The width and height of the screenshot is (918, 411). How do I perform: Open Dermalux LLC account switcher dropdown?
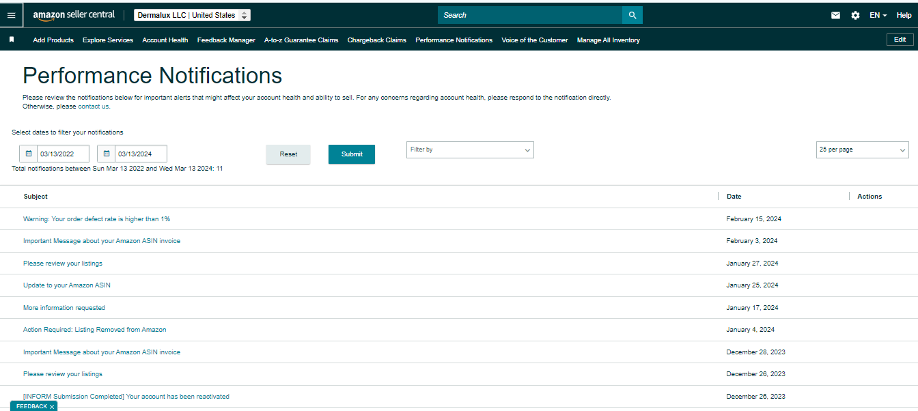coord(192,15)
